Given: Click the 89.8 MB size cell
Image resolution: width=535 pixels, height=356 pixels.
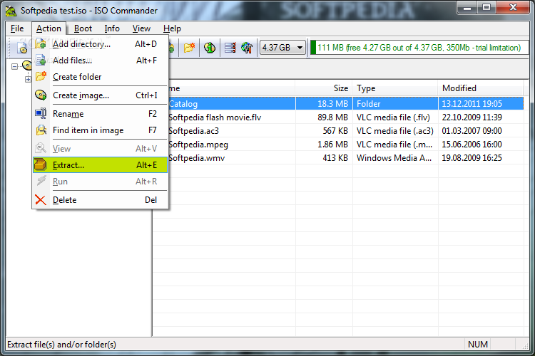Looking at the screenshot, I should click(x=332, y=117).
